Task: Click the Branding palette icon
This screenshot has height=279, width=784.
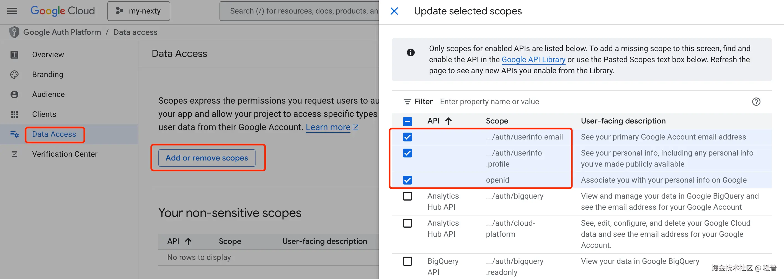Action: coord(14,74)
